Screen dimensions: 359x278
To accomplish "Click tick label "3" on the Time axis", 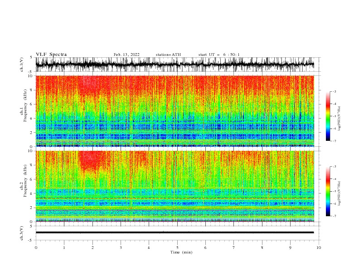I will 121,248.
